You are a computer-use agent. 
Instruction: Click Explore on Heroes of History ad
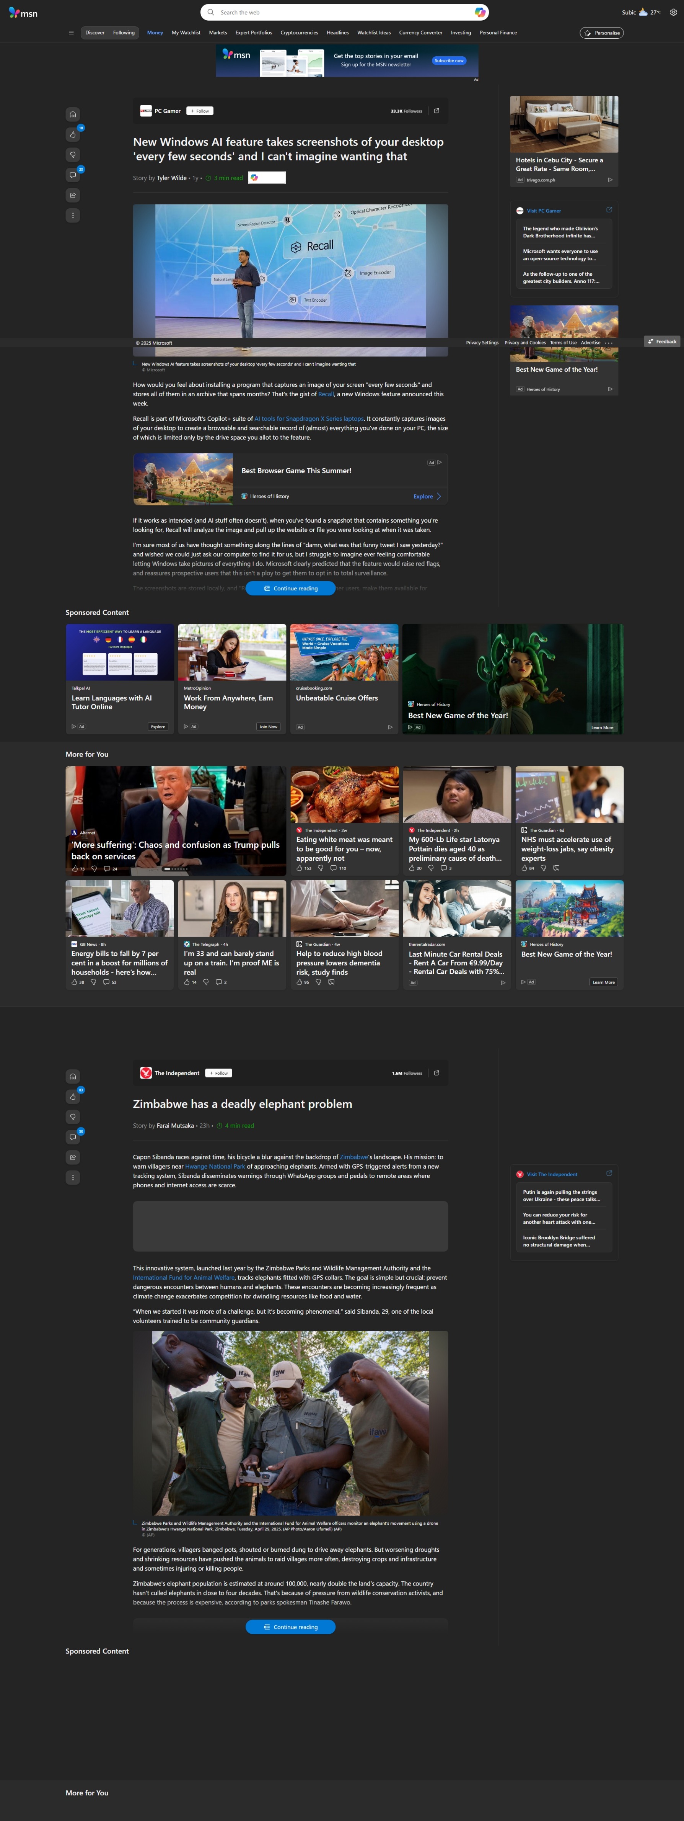pos(427,496)
